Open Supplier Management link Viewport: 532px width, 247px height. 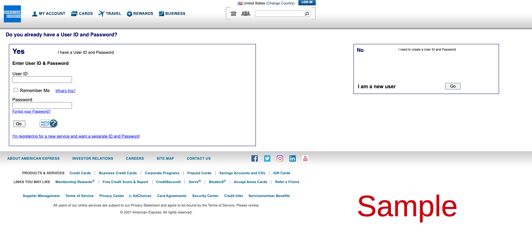(41, 196)
